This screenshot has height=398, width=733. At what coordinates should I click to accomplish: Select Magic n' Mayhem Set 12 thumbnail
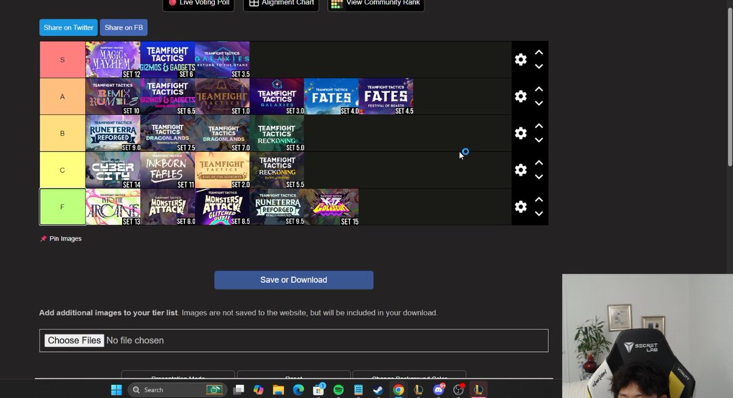point(113,60)
